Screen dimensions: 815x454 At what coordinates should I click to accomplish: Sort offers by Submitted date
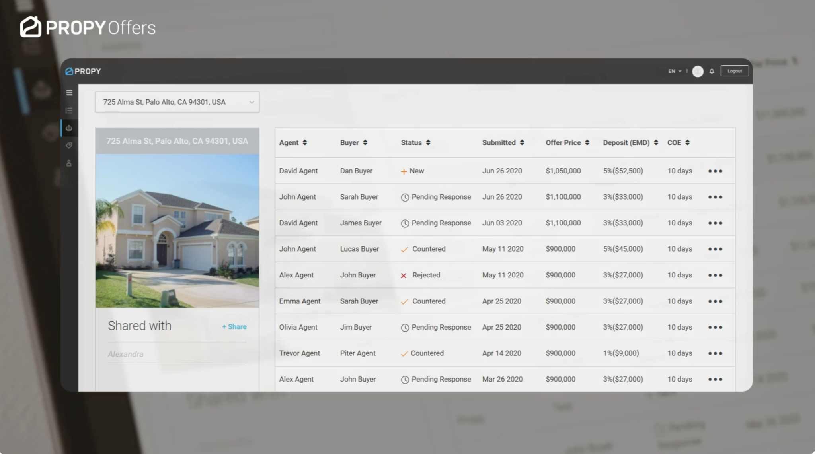[503, 143]
